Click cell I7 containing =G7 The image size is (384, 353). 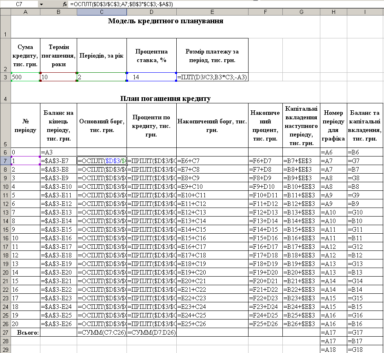point(365,161)
